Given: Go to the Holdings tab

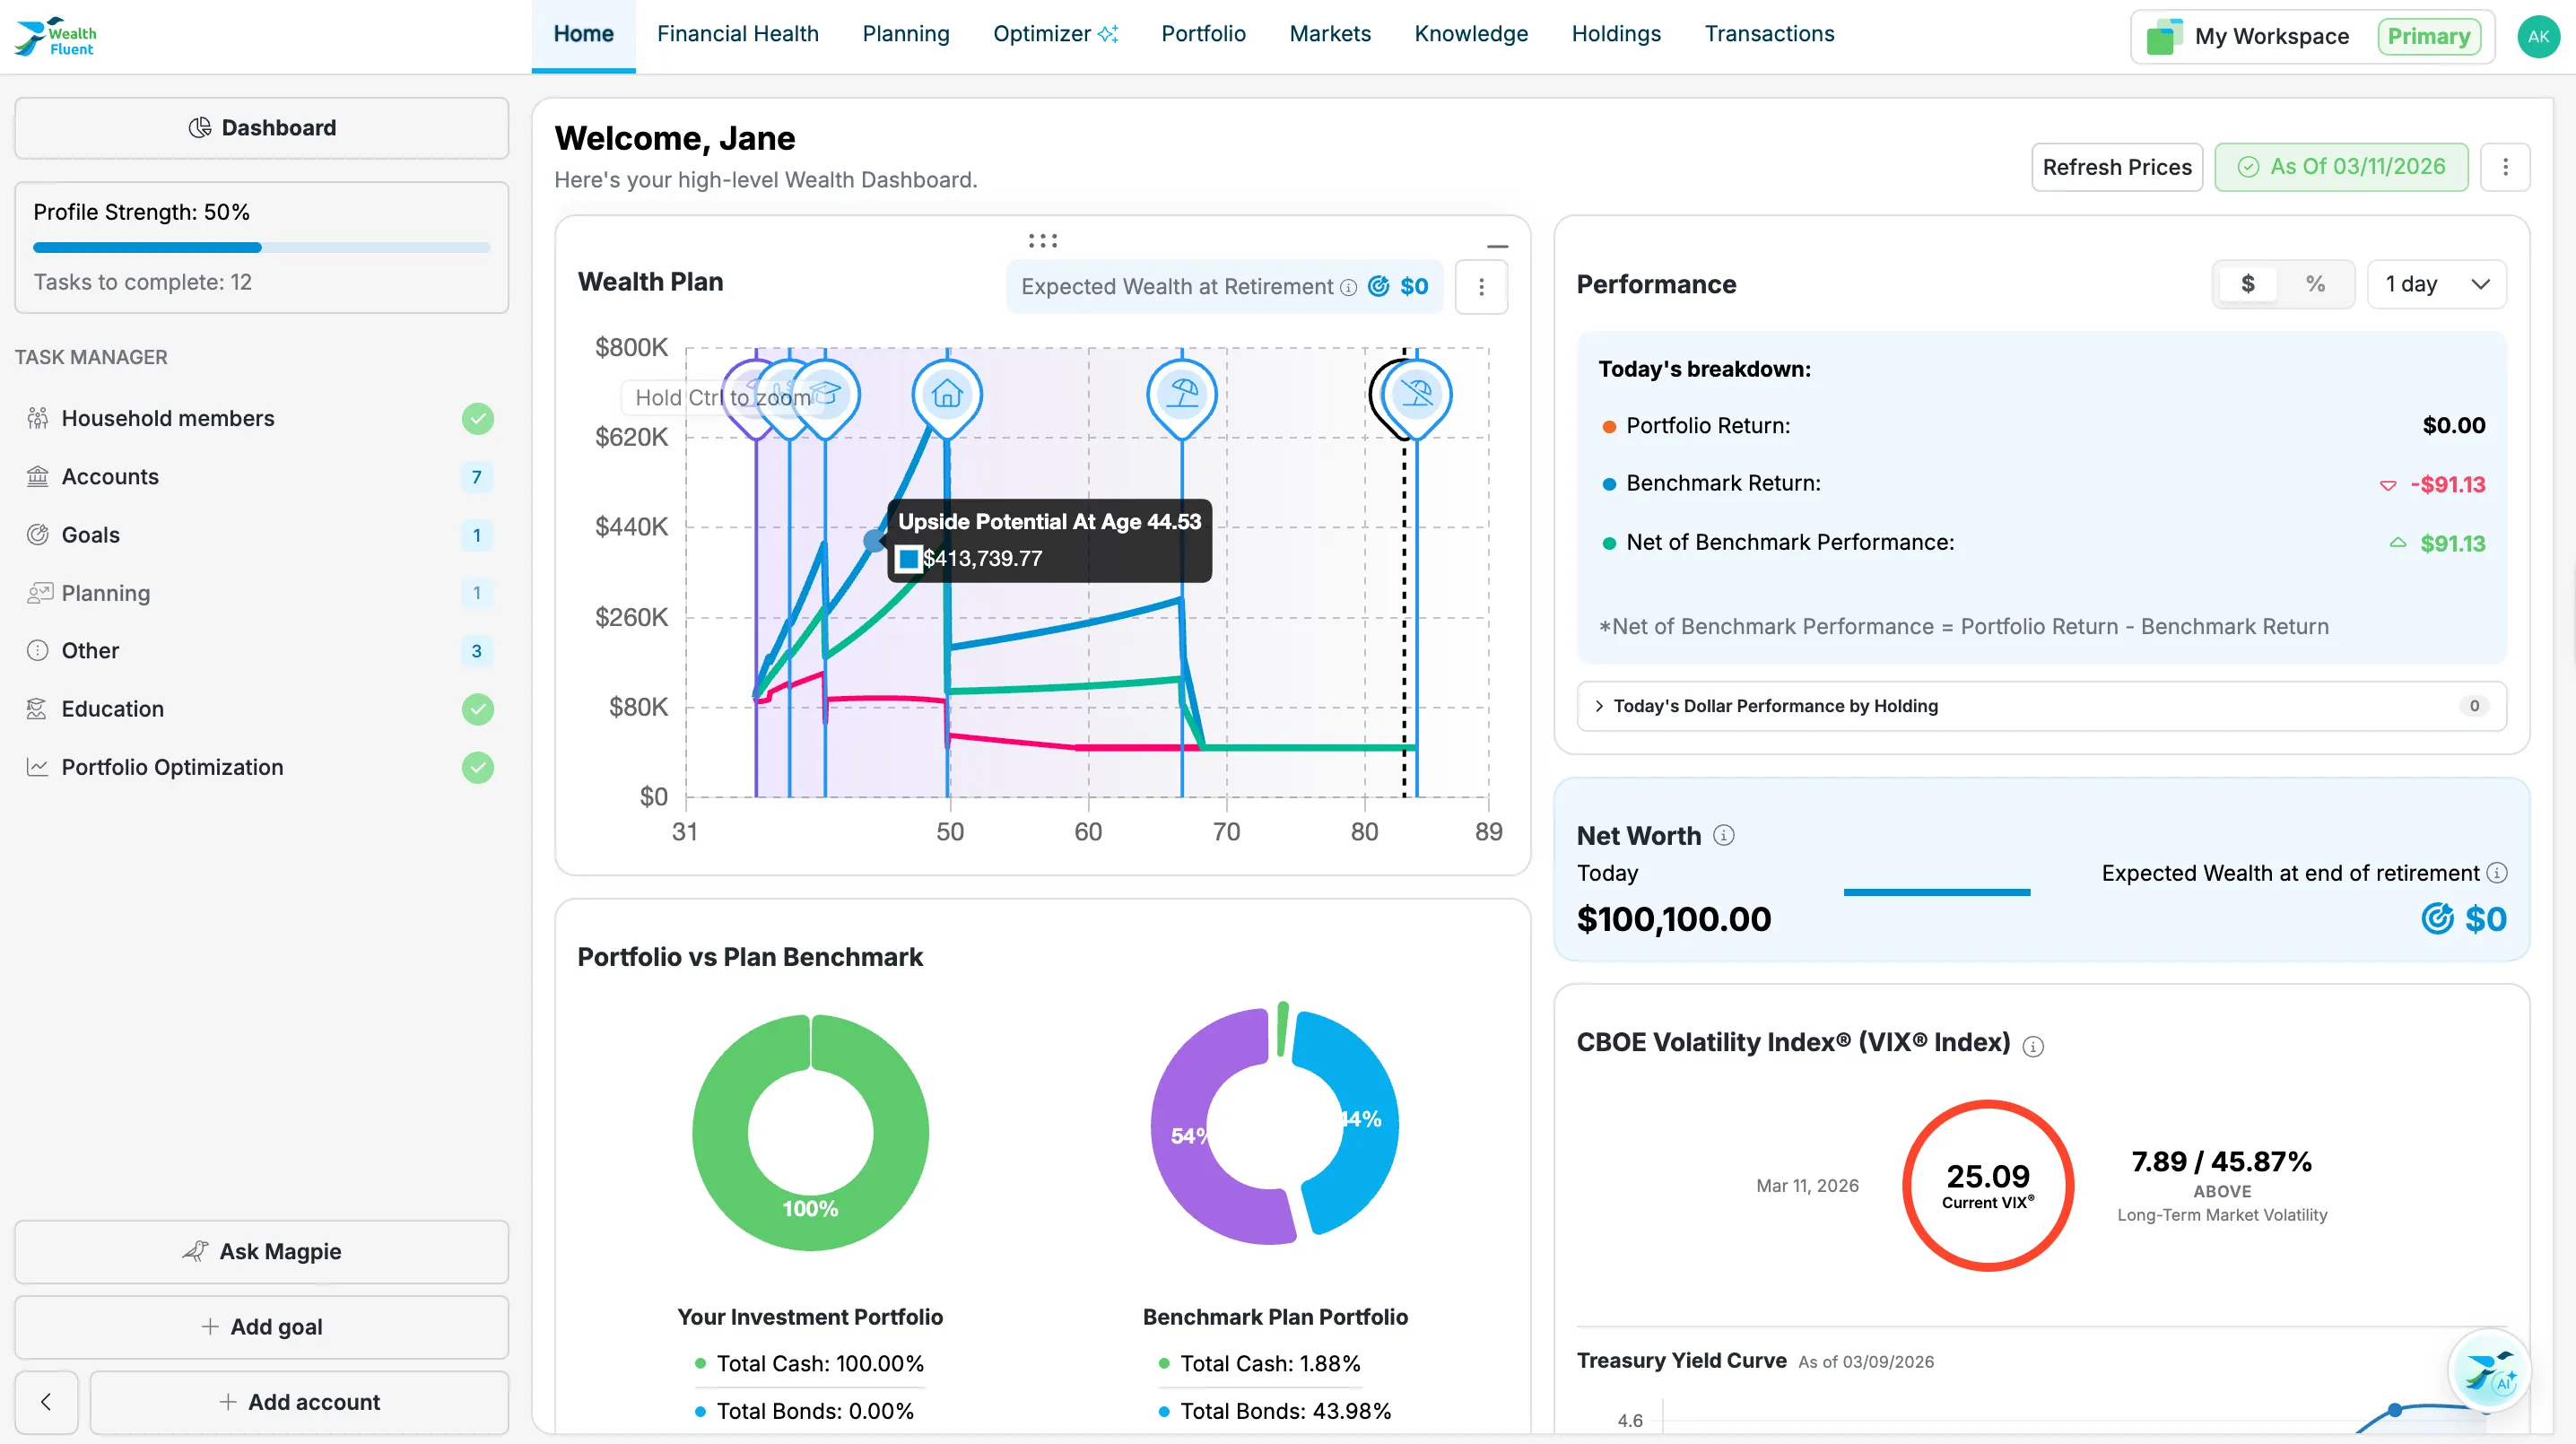Looking at the screenshot, I should click(1615, 34).
